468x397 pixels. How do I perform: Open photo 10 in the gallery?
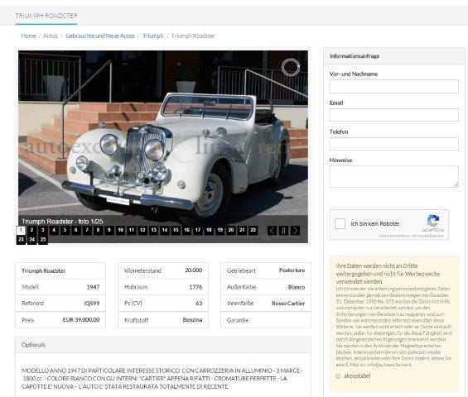[x=121, y=230]
